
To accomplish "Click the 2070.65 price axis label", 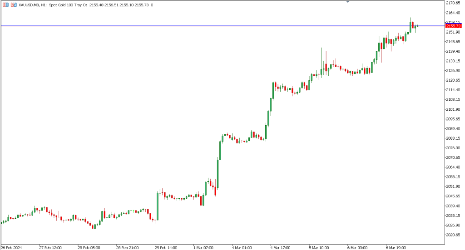I will (453, 157).
